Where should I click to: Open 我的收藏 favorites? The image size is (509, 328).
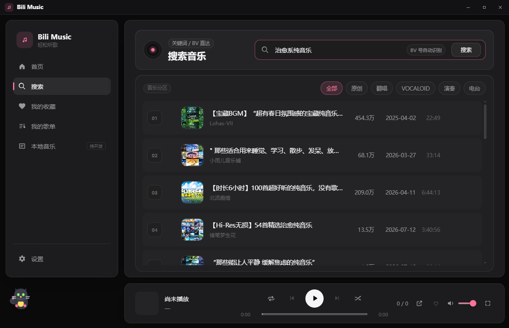coord(62,106)
